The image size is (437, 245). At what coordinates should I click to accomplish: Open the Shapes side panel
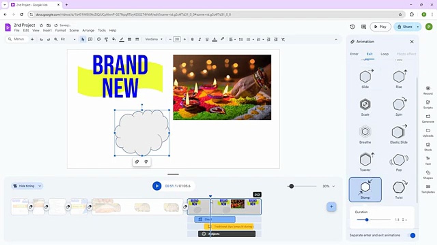pyautogui.click(x=428, y=175)
